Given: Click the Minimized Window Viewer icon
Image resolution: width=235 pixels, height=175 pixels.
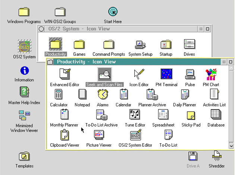Looking at the screenshot, I should click(x=24, y=115).
